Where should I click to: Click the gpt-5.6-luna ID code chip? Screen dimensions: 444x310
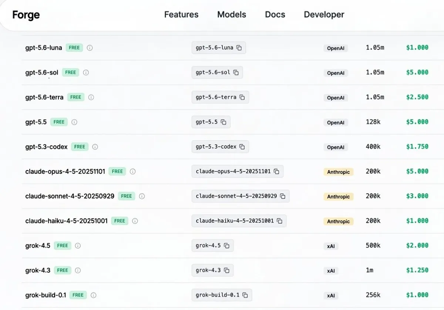click(219, 48)
